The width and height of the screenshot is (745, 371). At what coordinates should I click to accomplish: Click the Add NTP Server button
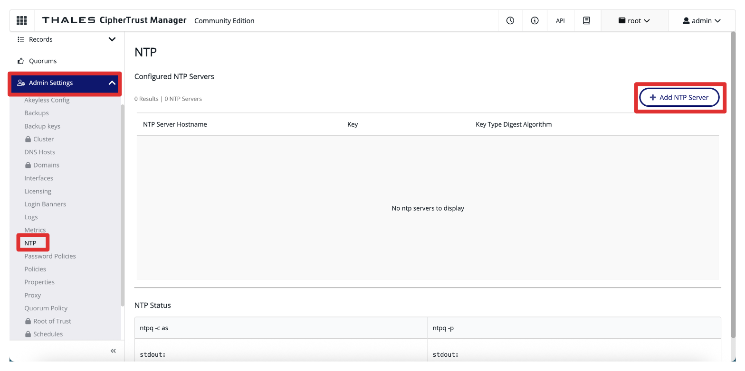coord(679,97)
